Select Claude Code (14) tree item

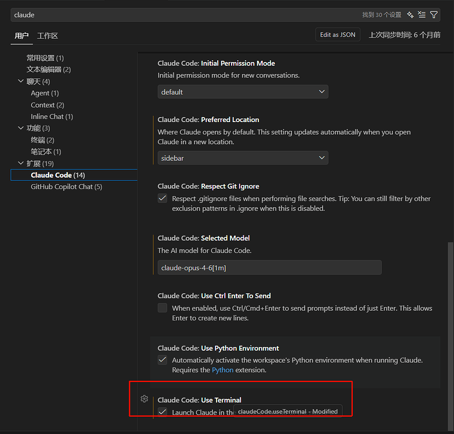74,175
